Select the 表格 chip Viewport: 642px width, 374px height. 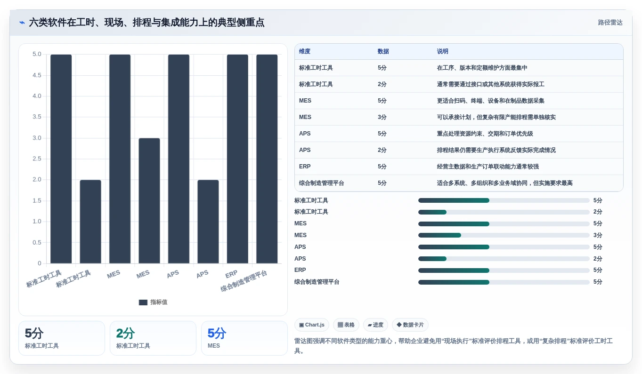346,325
